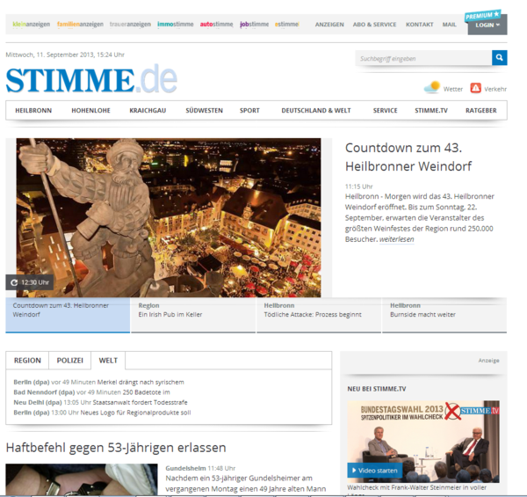Click into the Suchbegriff eingeben search field
Image resolution: width=527 pixels, height=497 pixels.
tap(423, 58)
